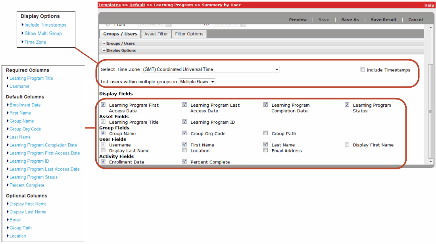This screenshot has height=244, width=436.
Task: Open the Templates breadcrumb link
Action: pos(109,5)
